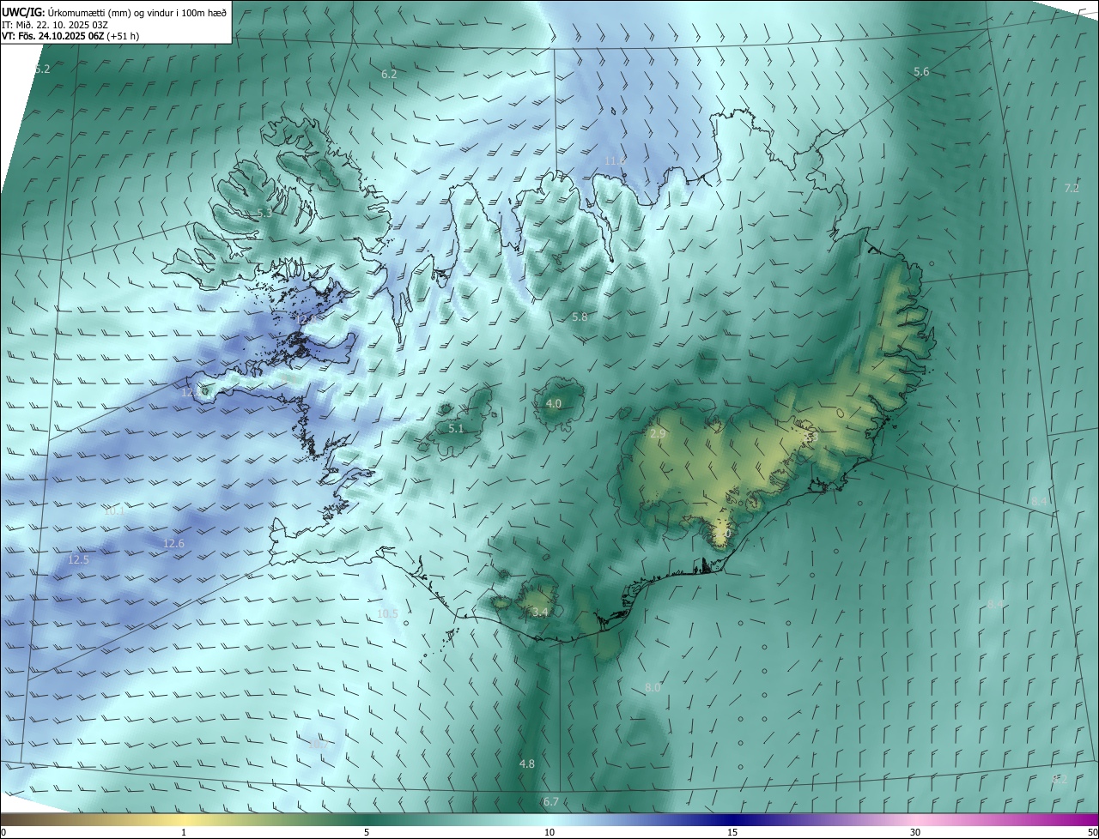Click the 'IT: Mið. 22. 10. 2025 03Z' line

tap(55, 24)
